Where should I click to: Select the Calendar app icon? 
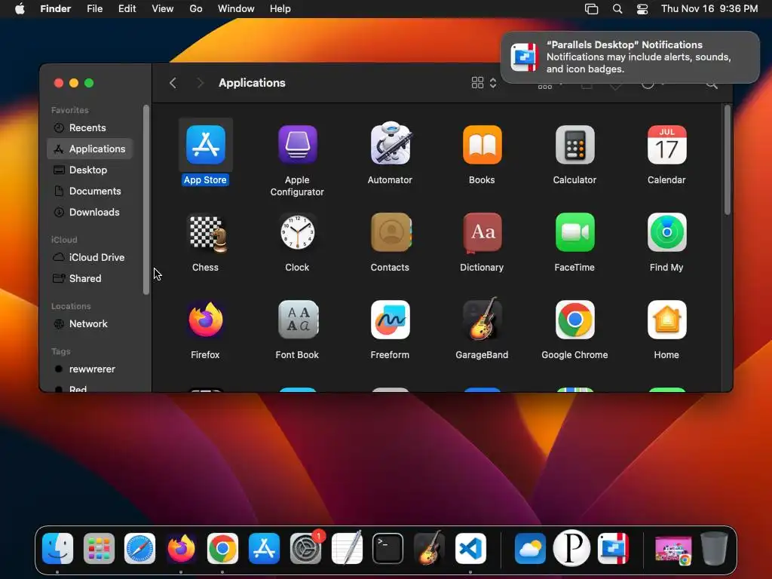pos(666,145)
